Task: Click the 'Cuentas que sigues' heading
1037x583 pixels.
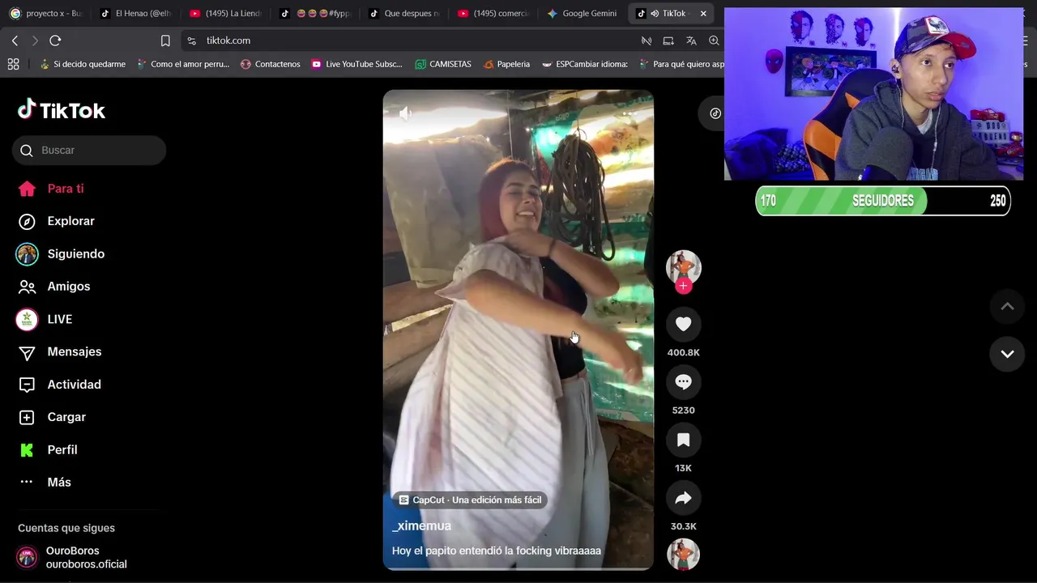Action: 66,528
